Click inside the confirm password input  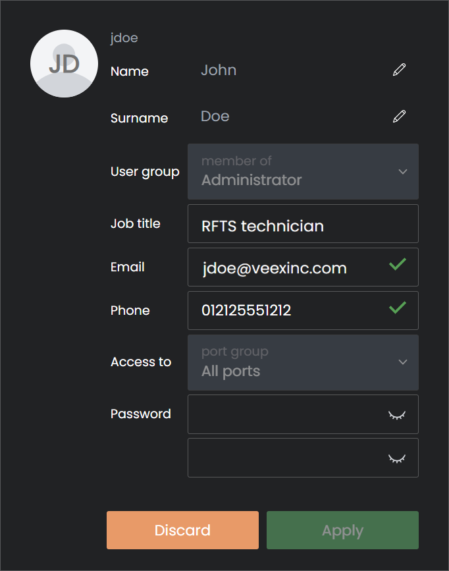283,458
